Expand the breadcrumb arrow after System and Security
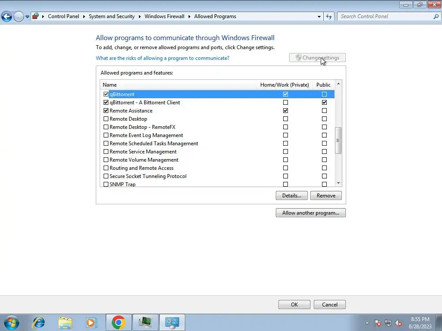Viewport: 442px width, 331px height. [139, 17]
